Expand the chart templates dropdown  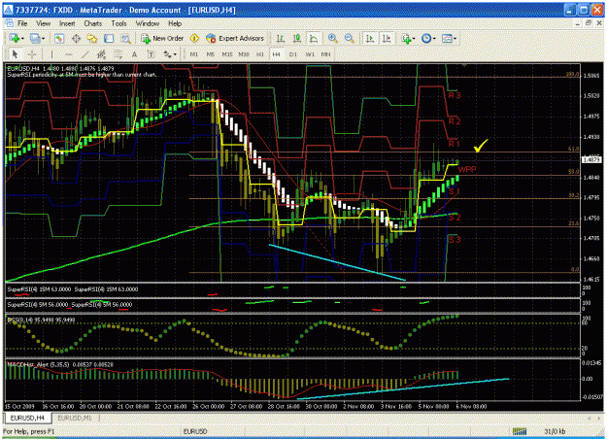[455, 39]
